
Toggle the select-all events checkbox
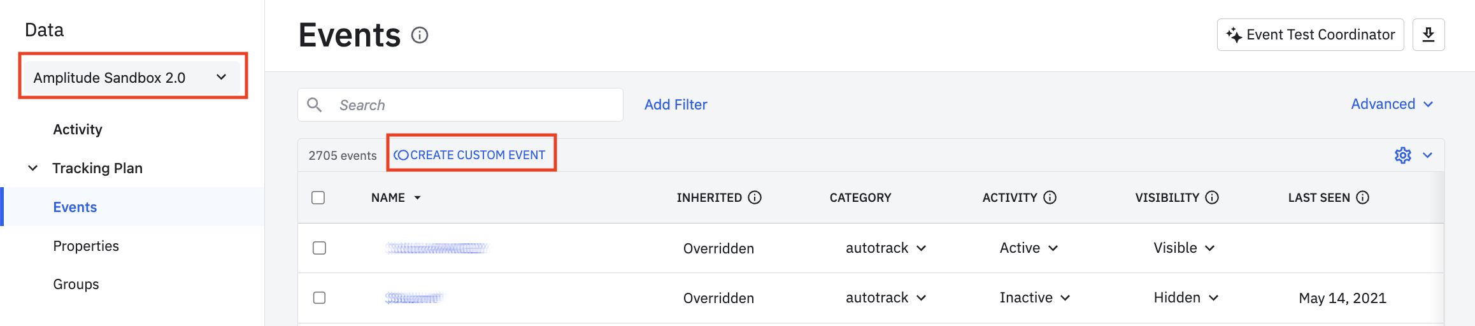tap(318, 197)
